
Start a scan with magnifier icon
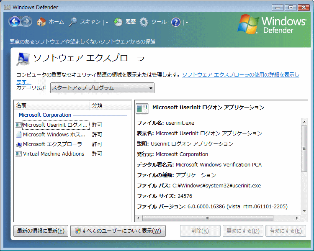click(x=73, y=22)
